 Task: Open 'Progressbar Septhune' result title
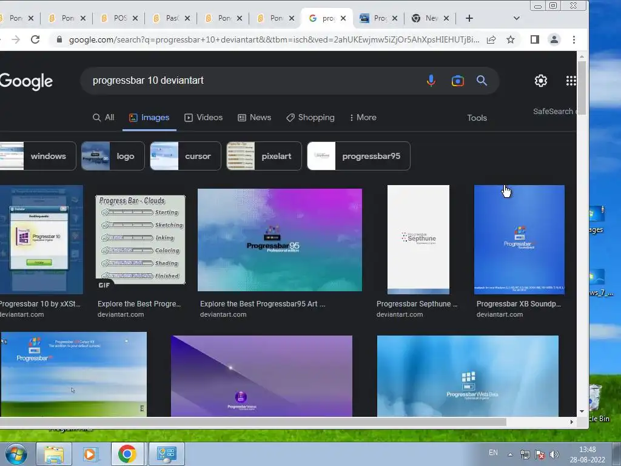click(x=417, y=304)
